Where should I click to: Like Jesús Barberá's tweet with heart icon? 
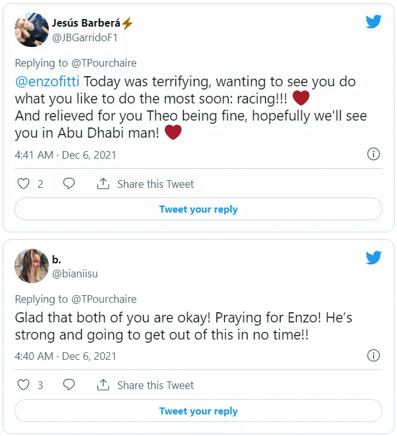tap(23, 184)
